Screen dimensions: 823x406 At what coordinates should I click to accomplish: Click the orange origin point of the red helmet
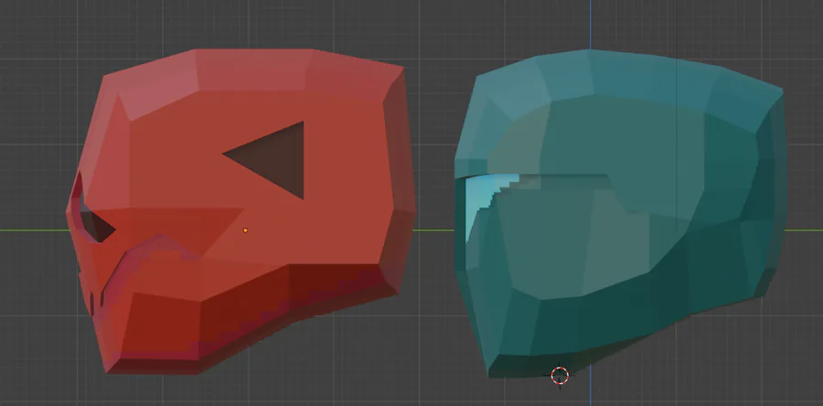(x=245, y=230)
